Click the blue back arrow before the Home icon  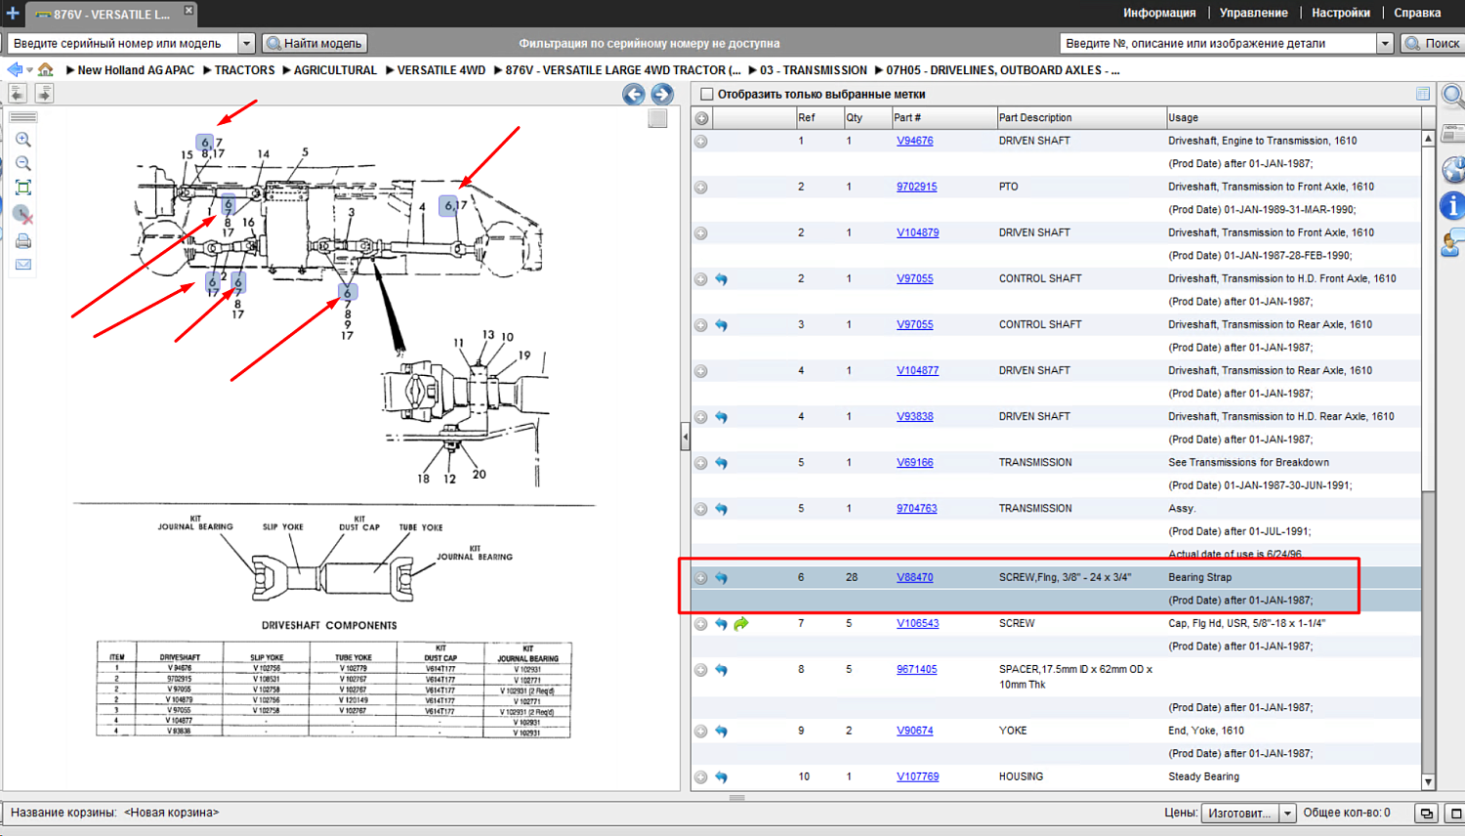click(15, 69)
